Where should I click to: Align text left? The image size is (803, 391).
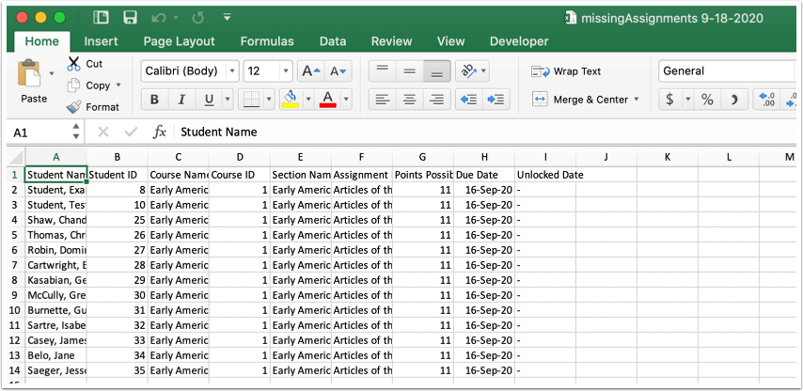pyautogui.click(x=382, y=100)
